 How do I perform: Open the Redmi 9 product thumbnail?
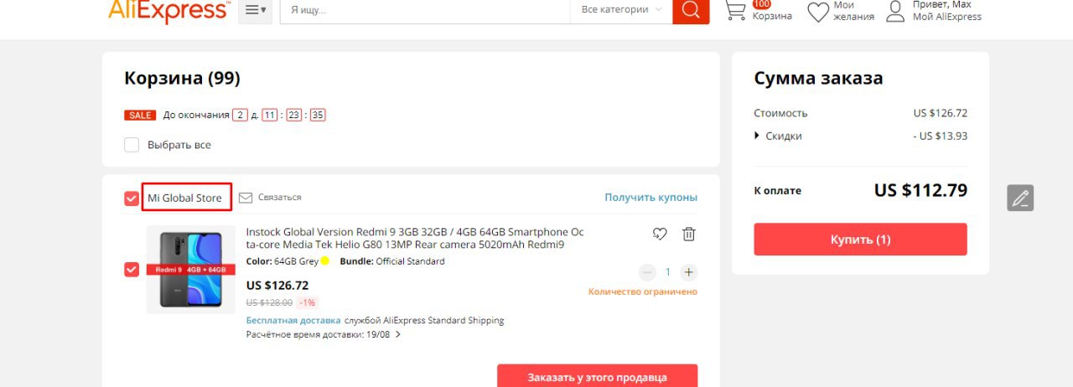(x=191, y=270)
